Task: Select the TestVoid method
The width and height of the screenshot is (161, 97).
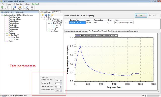Action: [11, 31]
